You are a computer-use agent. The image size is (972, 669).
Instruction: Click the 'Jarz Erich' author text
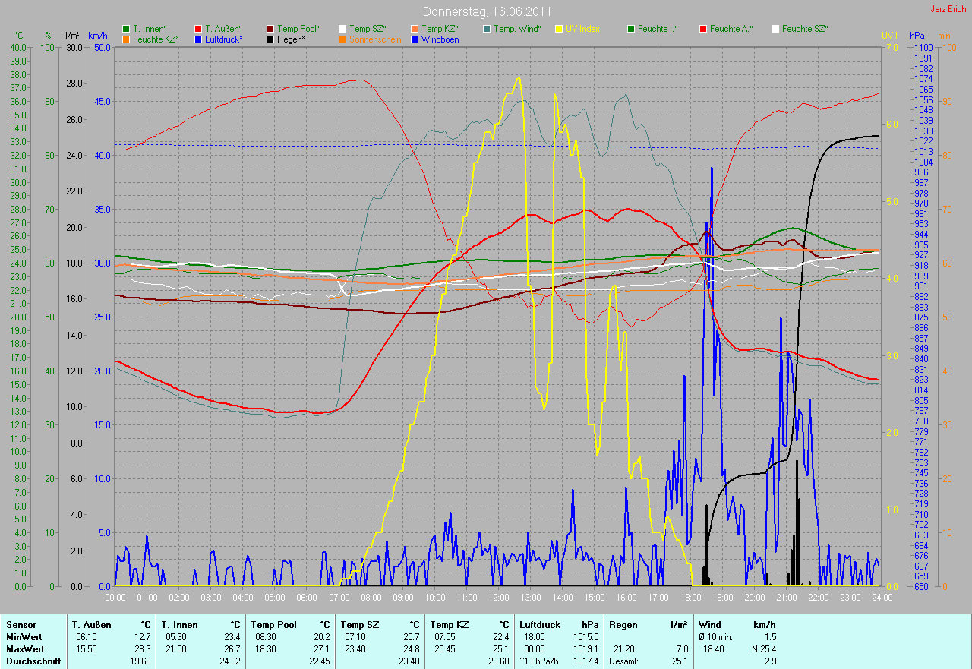tap(948, 9)
